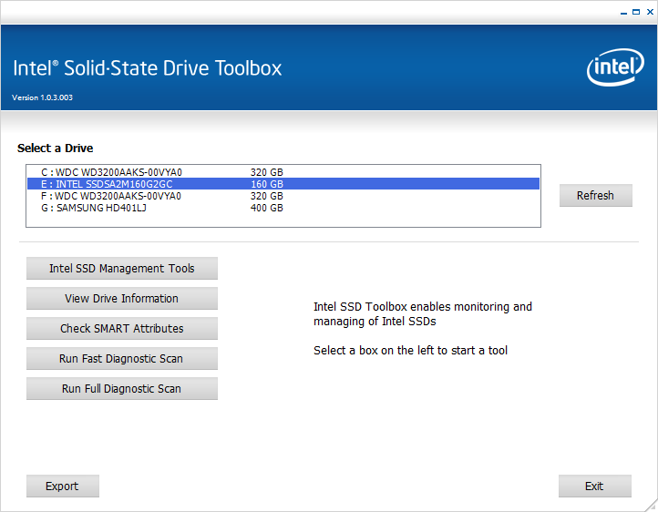658x512 pixels.
Task: Minimize the Toolbox window
Action: pos(623,13)
